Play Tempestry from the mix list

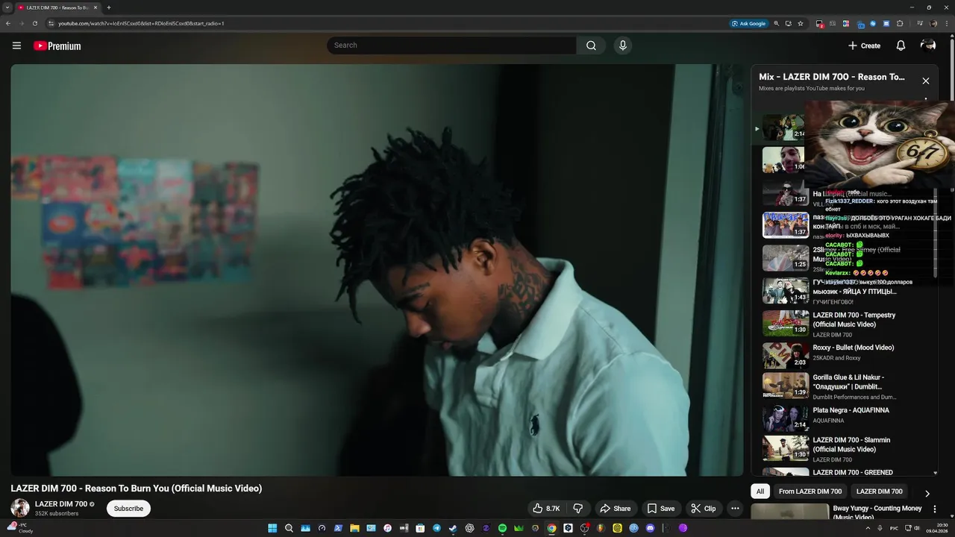click(844, 324)
